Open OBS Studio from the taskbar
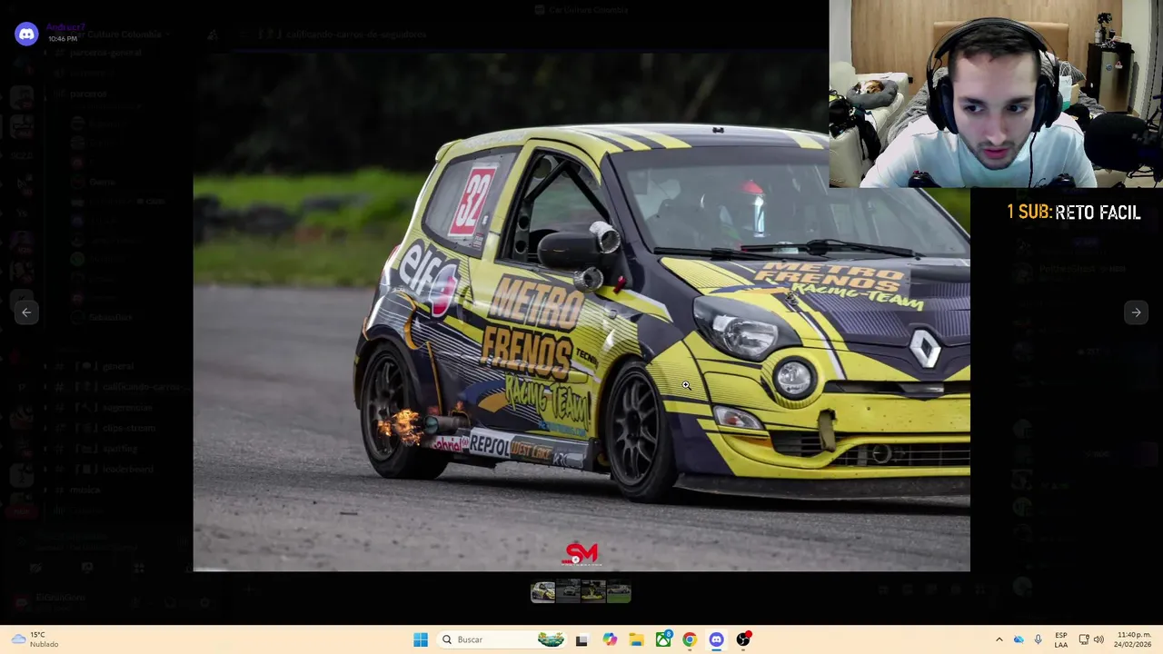Screen dimensions: 1163x654 743,639
